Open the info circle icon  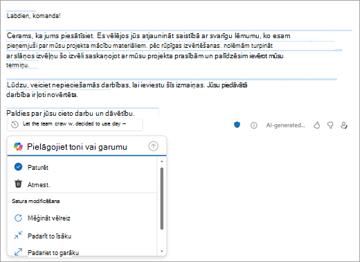(254, 125)
